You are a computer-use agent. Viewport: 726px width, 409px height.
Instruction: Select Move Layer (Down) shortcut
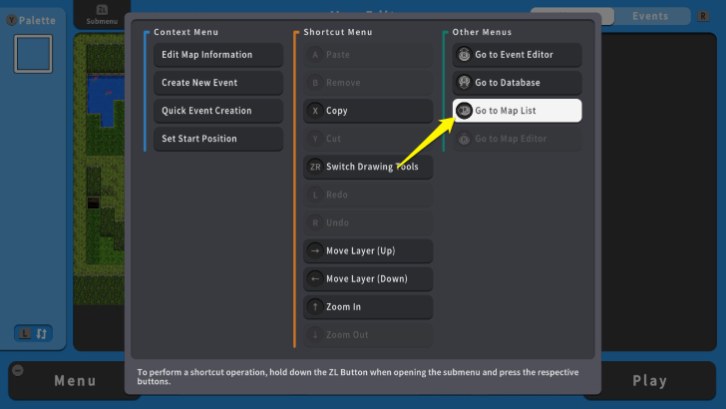tap(368, 278)
